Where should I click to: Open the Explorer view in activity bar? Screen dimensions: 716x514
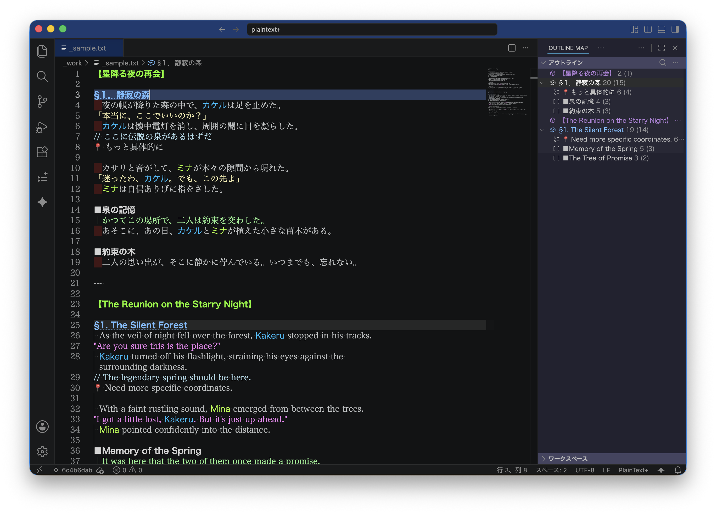point(42,51)
